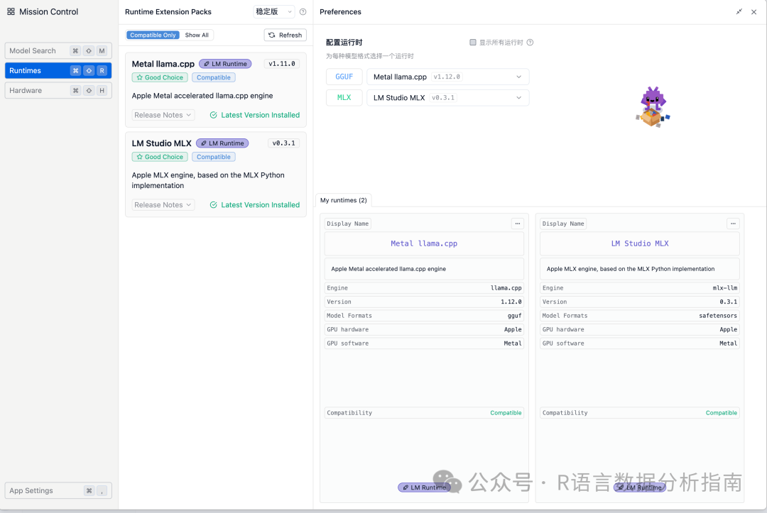Viewport: 767px width, 513px height.
Task: Click the GGUF format label
Action: click(x=344, y=77)
